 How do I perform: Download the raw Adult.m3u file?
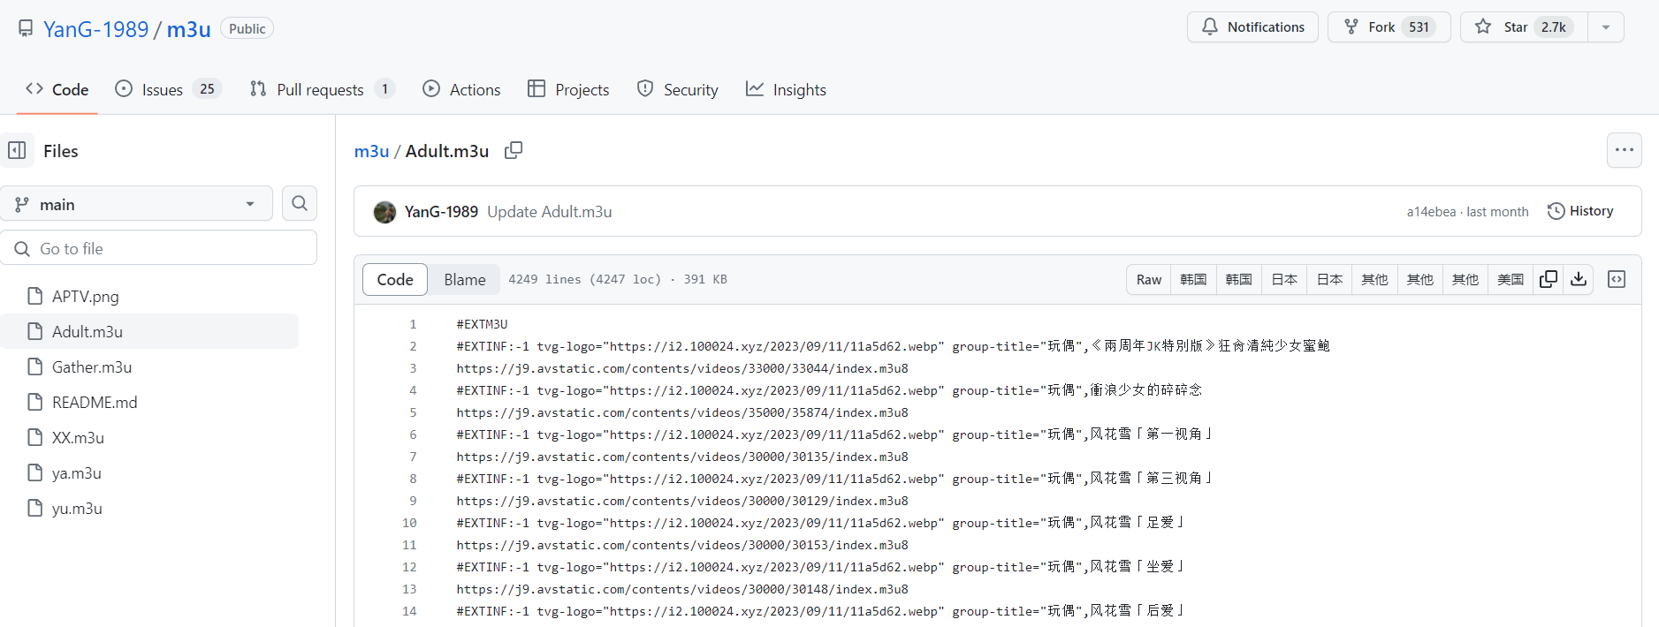pos(1579,279)
